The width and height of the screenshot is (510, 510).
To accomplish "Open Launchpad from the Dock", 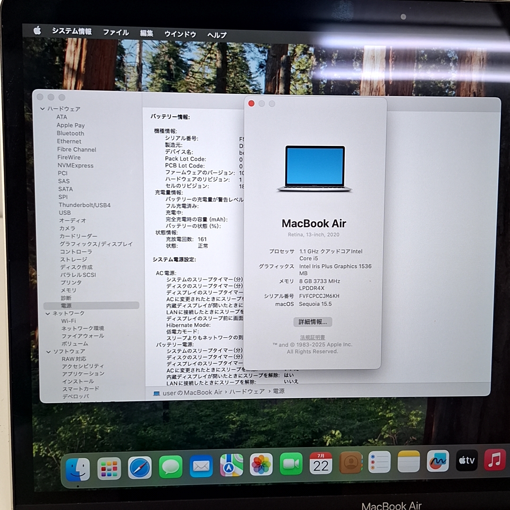I will click(x=109, y=468).
